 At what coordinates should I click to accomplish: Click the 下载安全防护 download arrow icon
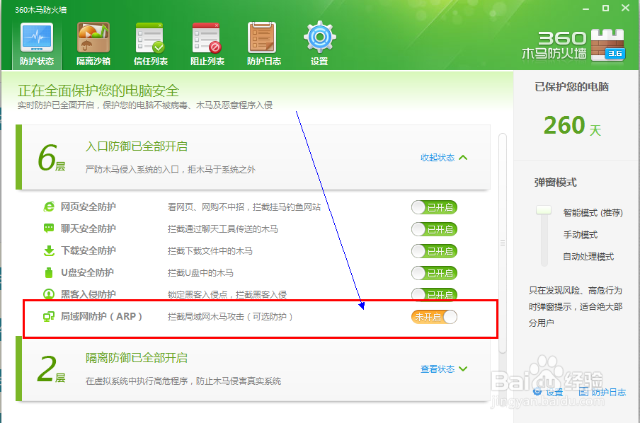pos(49,250)
